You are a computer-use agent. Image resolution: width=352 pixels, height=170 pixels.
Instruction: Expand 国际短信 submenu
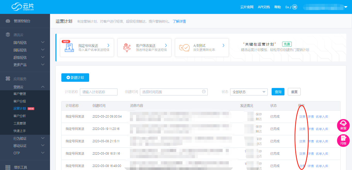[43, 50]
